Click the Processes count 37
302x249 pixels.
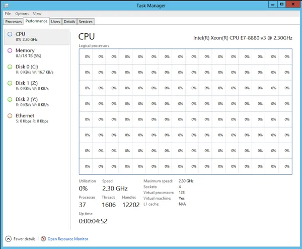[x=82, y=205]
